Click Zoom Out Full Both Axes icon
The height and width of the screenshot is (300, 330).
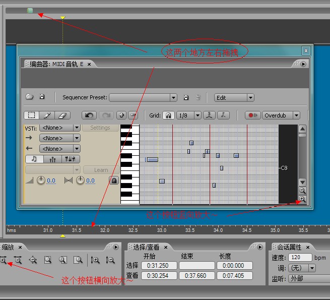[33, 260]
